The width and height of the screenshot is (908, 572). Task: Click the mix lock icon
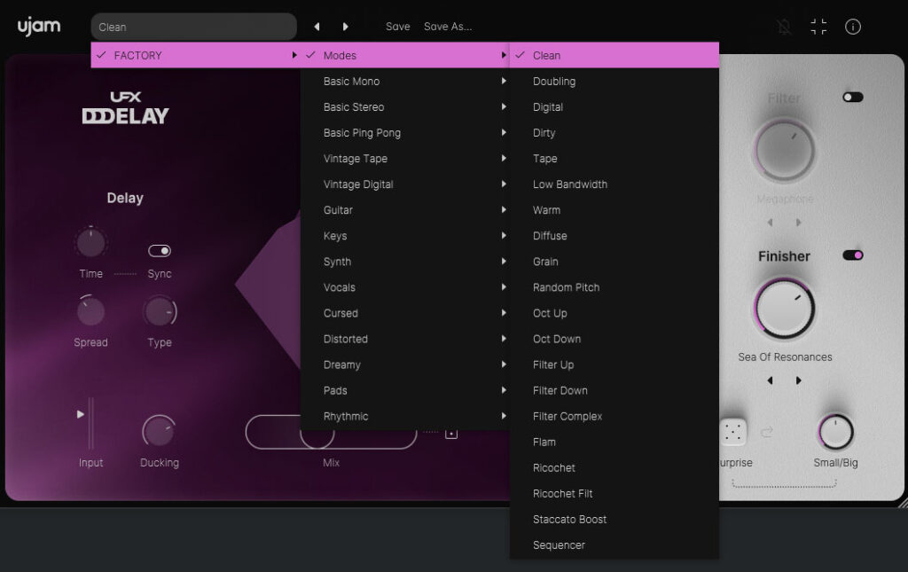(x=451, y=433)
